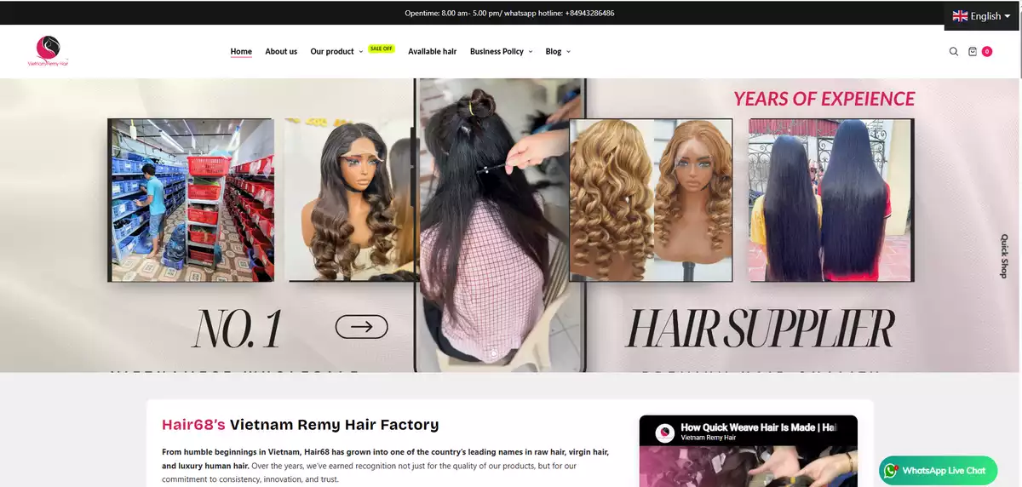Click the Vietnam Remy Hair channel name
1022x487 pixels.
pos(709,438)
